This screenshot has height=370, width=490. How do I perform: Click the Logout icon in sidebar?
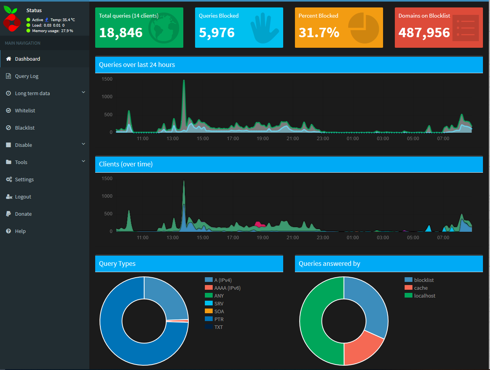(9, 197)
